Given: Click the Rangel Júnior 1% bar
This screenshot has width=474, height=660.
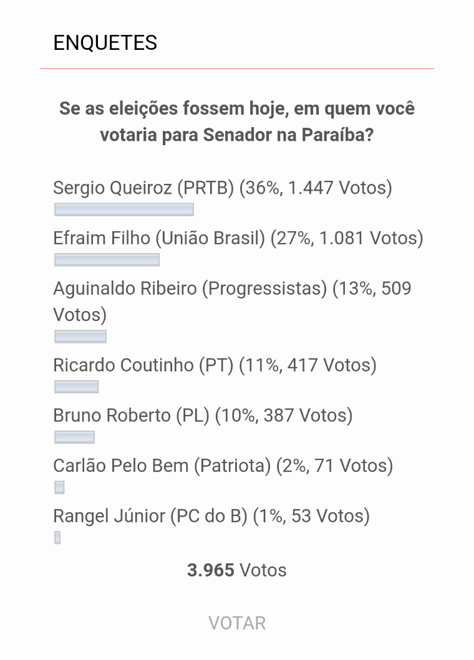Looking at the screenshot, I should (x=57, y=538).
